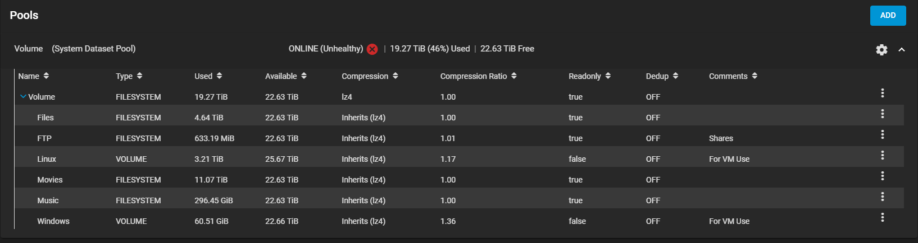Open the actions menu for Movies dataset
Viewport: 918px width, 243px height.
click(883, 176)
